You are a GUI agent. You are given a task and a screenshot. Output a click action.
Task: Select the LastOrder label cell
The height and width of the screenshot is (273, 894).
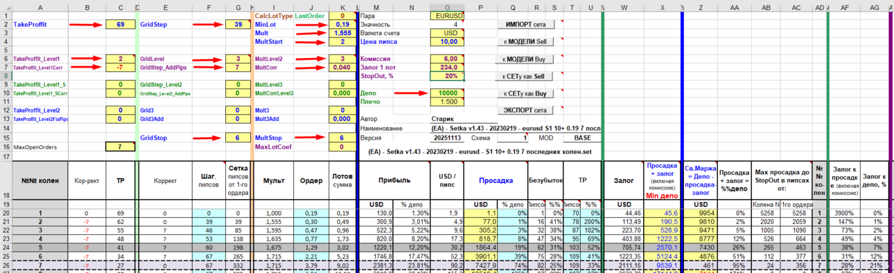tap(311, 15)
